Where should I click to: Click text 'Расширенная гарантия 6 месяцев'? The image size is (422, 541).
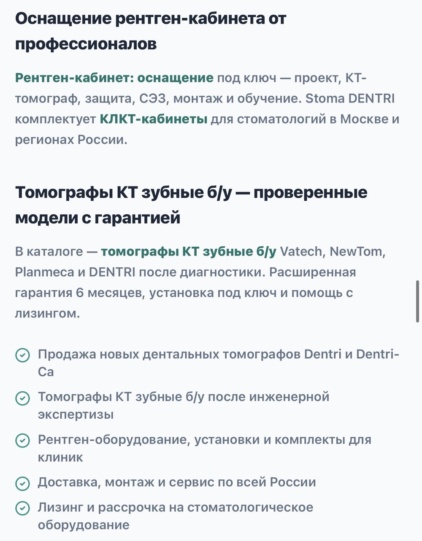[x=185, y=283]
